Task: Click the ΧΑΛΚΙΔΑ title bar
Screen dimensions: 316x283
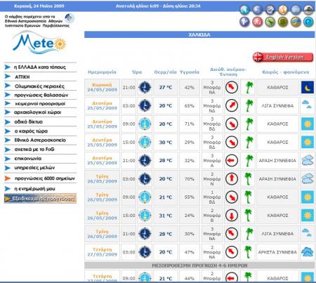Action: [199, 34]
